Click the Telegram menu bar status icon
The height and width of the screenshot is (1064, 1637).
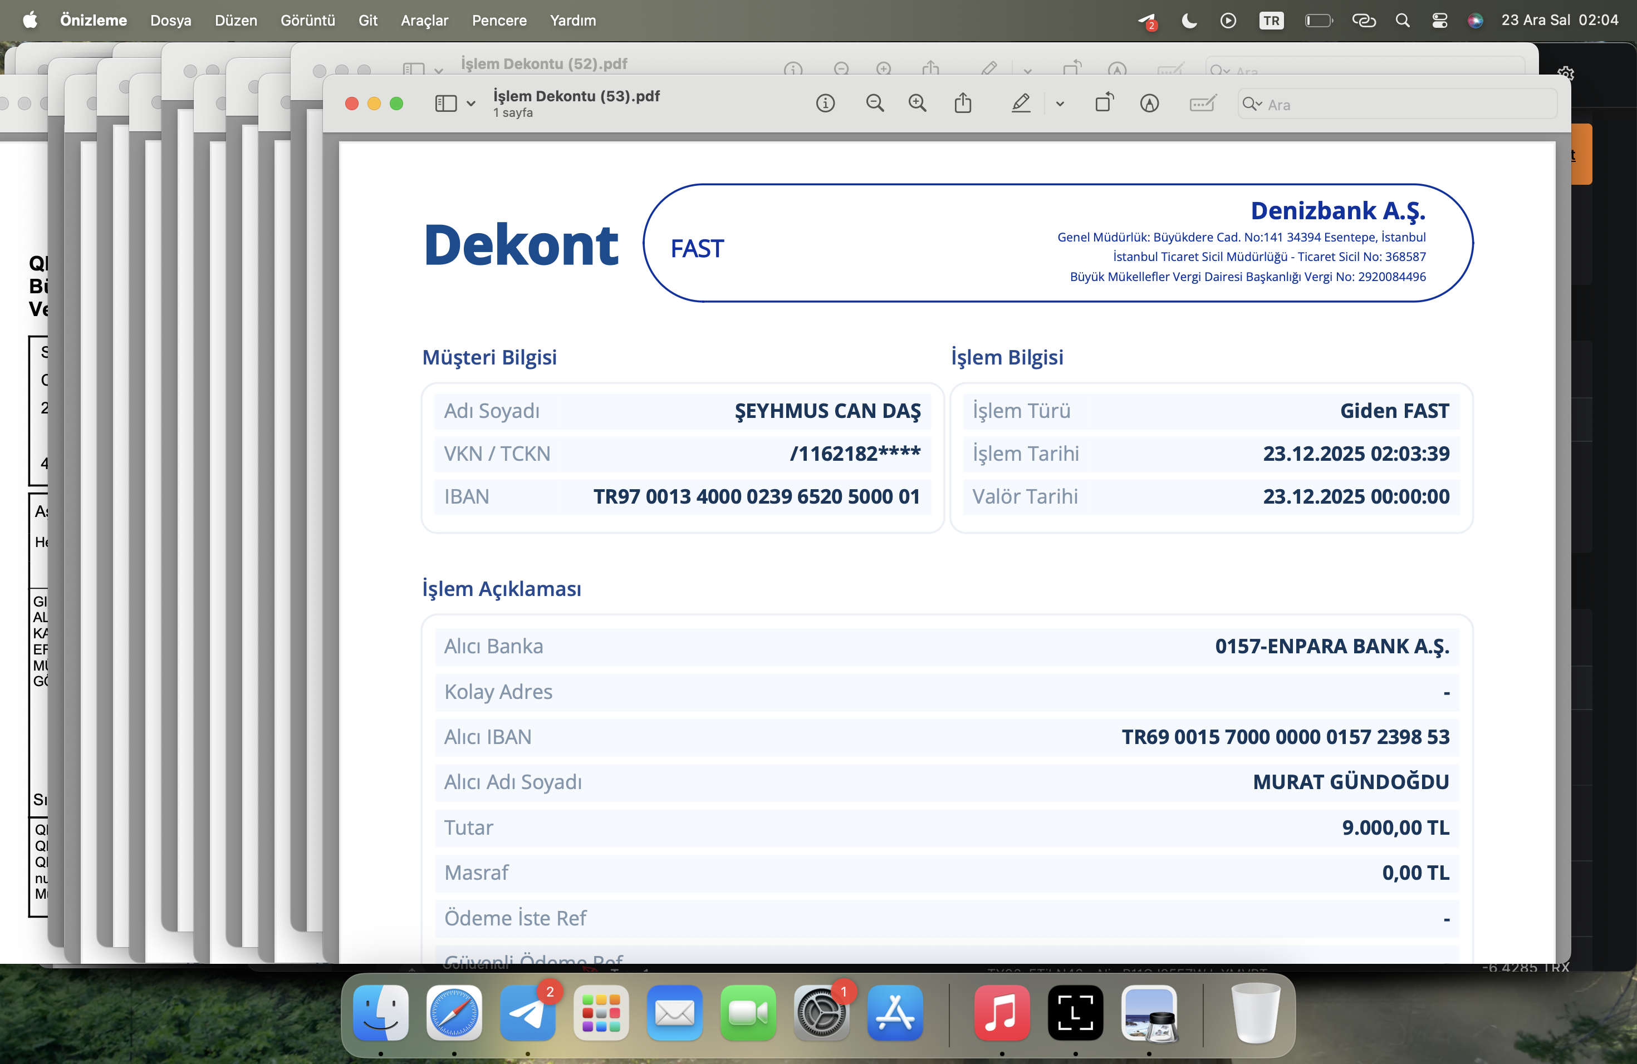click(x=1147, y=21)
